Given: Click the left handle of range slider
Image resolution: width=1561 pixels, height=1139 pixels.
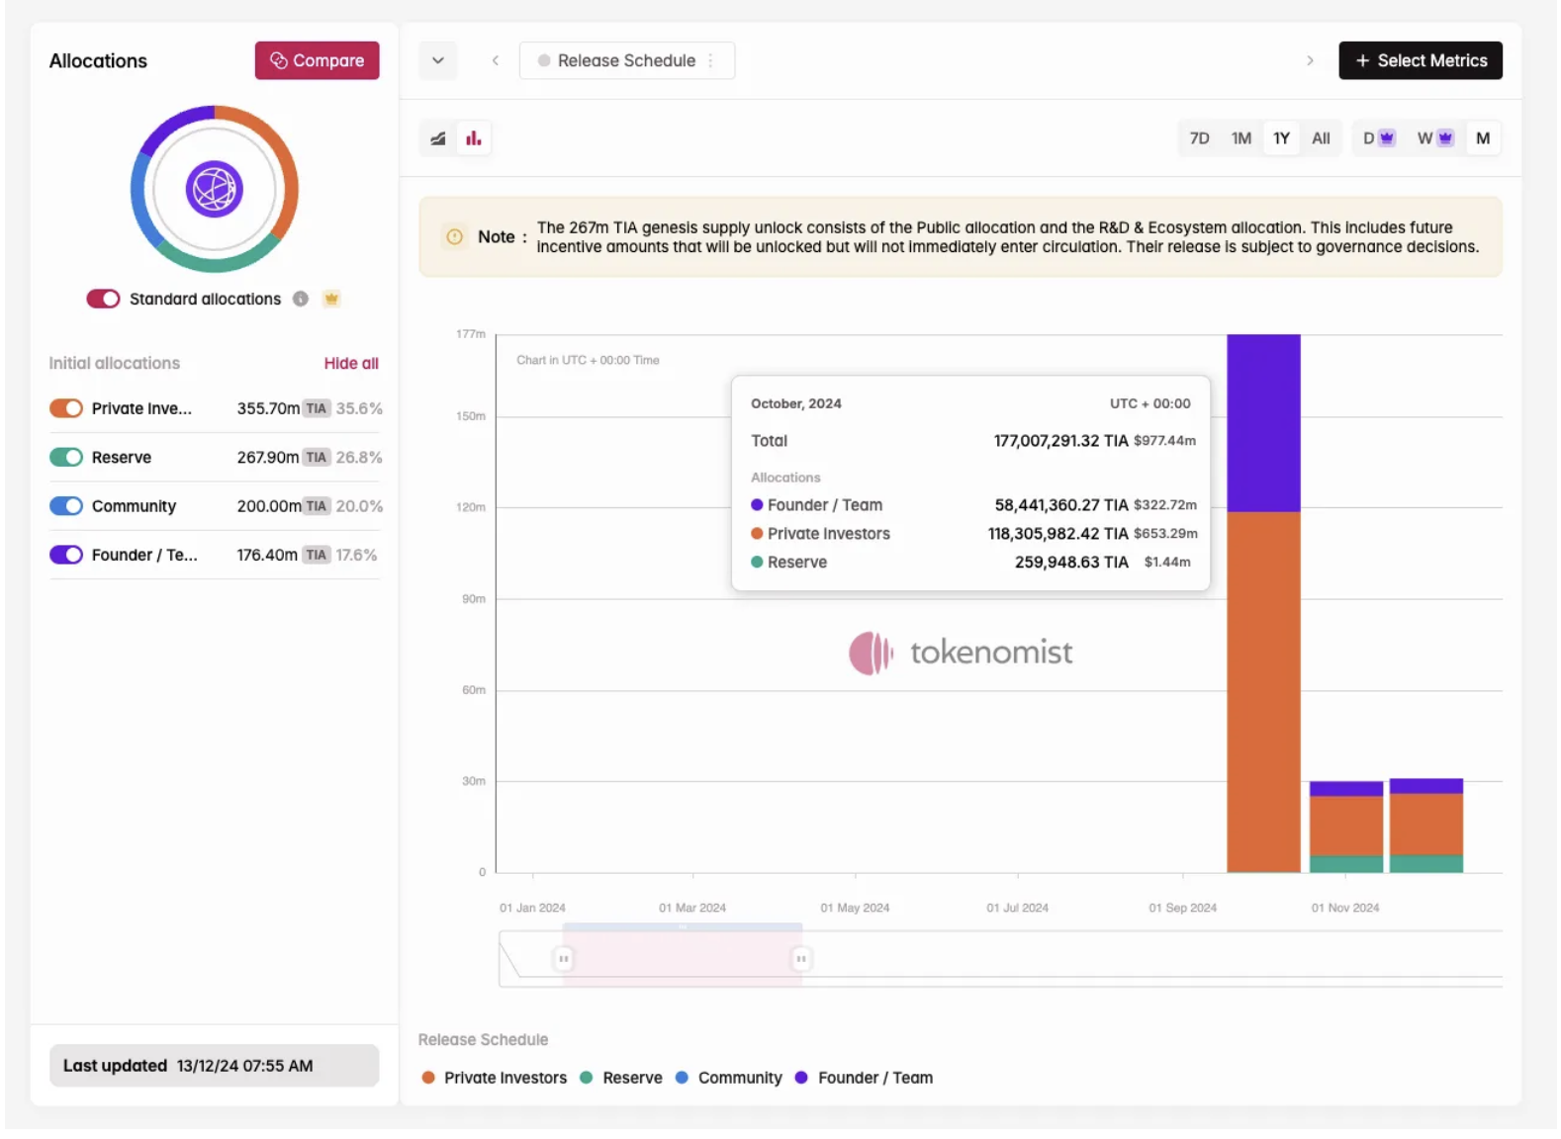Looking at the screenshot, I should click(563, 958).
